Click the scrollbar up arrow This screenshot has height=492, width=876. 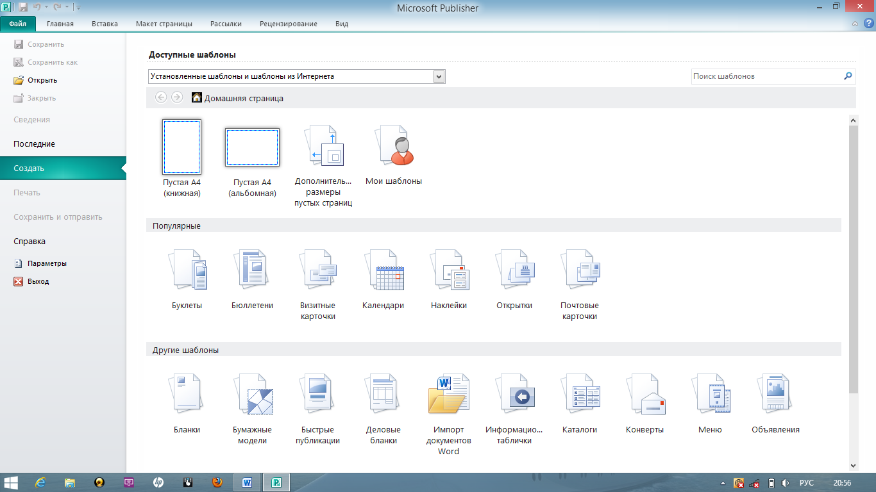point(853,120)
